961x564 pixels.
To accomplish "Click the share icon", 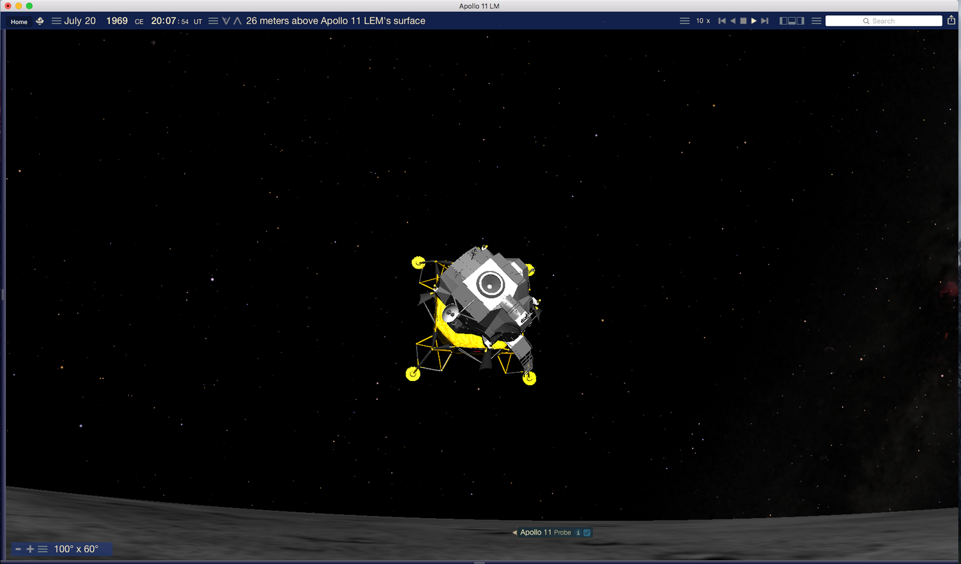I will click(951, 21).
